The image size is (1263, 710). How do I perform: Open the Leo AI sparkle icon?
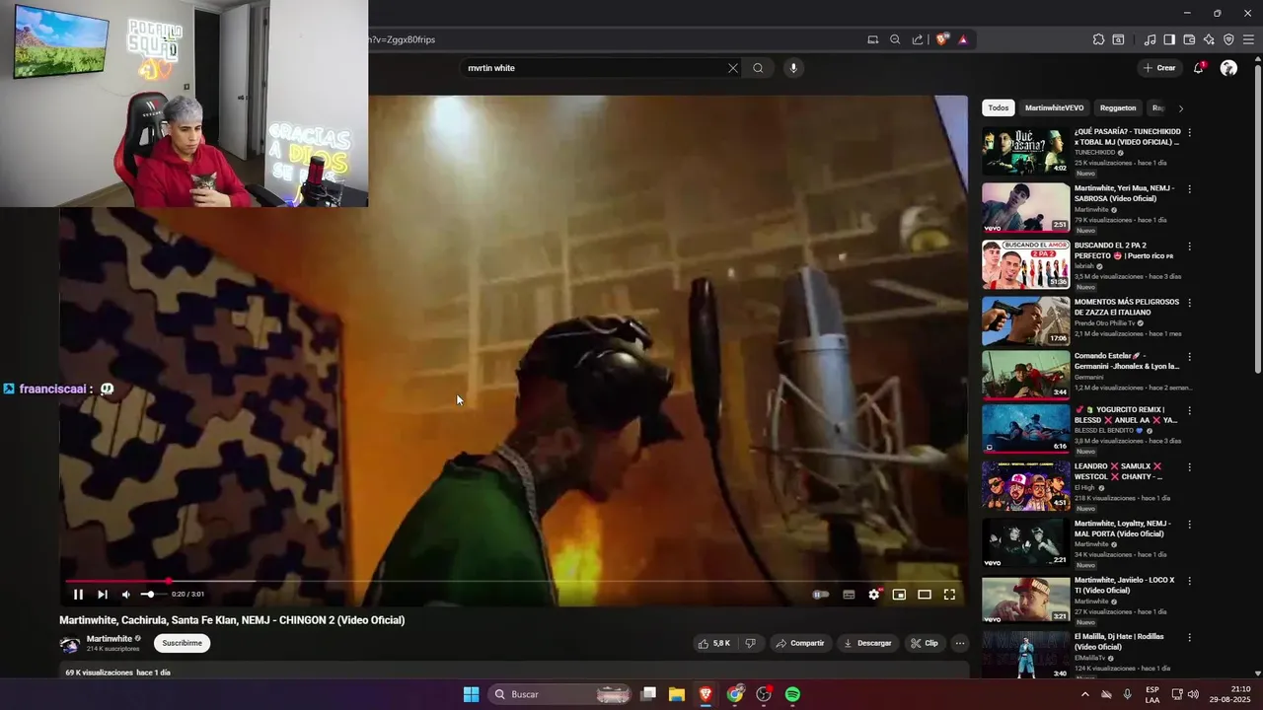click(1209, 39)
